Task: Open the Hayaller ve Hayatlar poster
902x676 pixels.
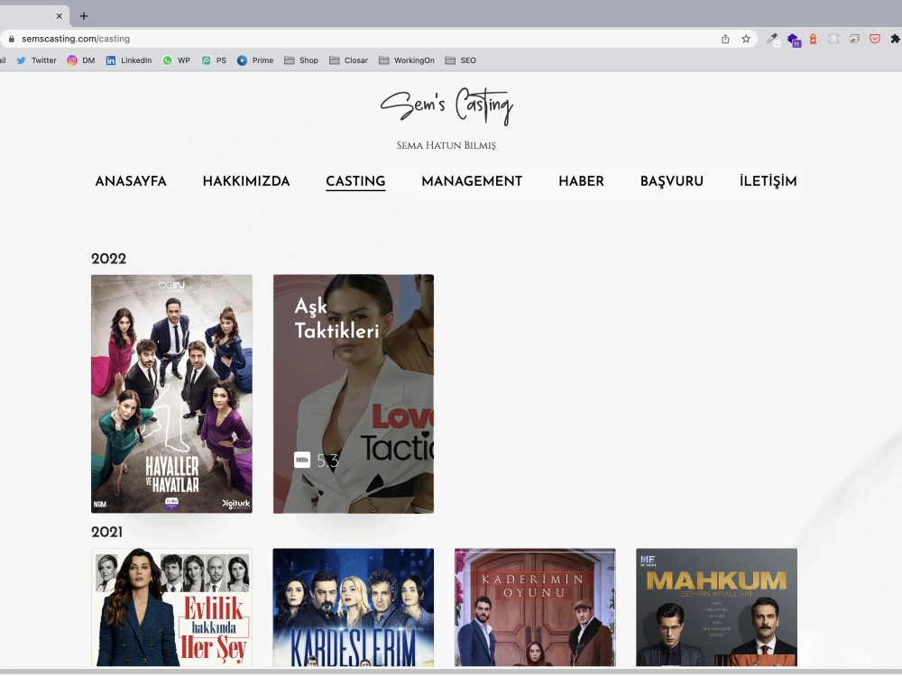Action: (171, 394)
